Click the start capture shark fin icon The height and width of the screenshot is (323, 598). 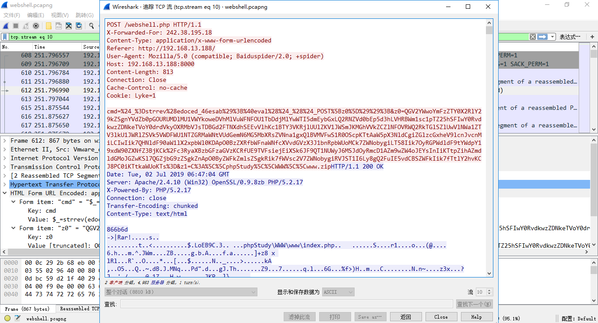click(x=6, y=26)
